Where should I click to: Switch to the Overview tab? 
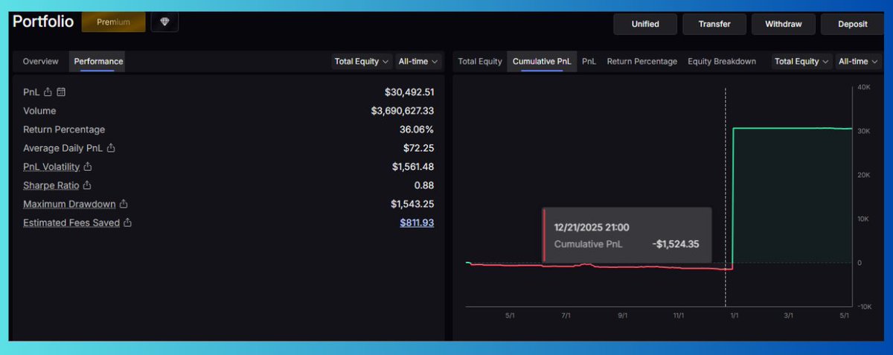(x=41, y=62)
